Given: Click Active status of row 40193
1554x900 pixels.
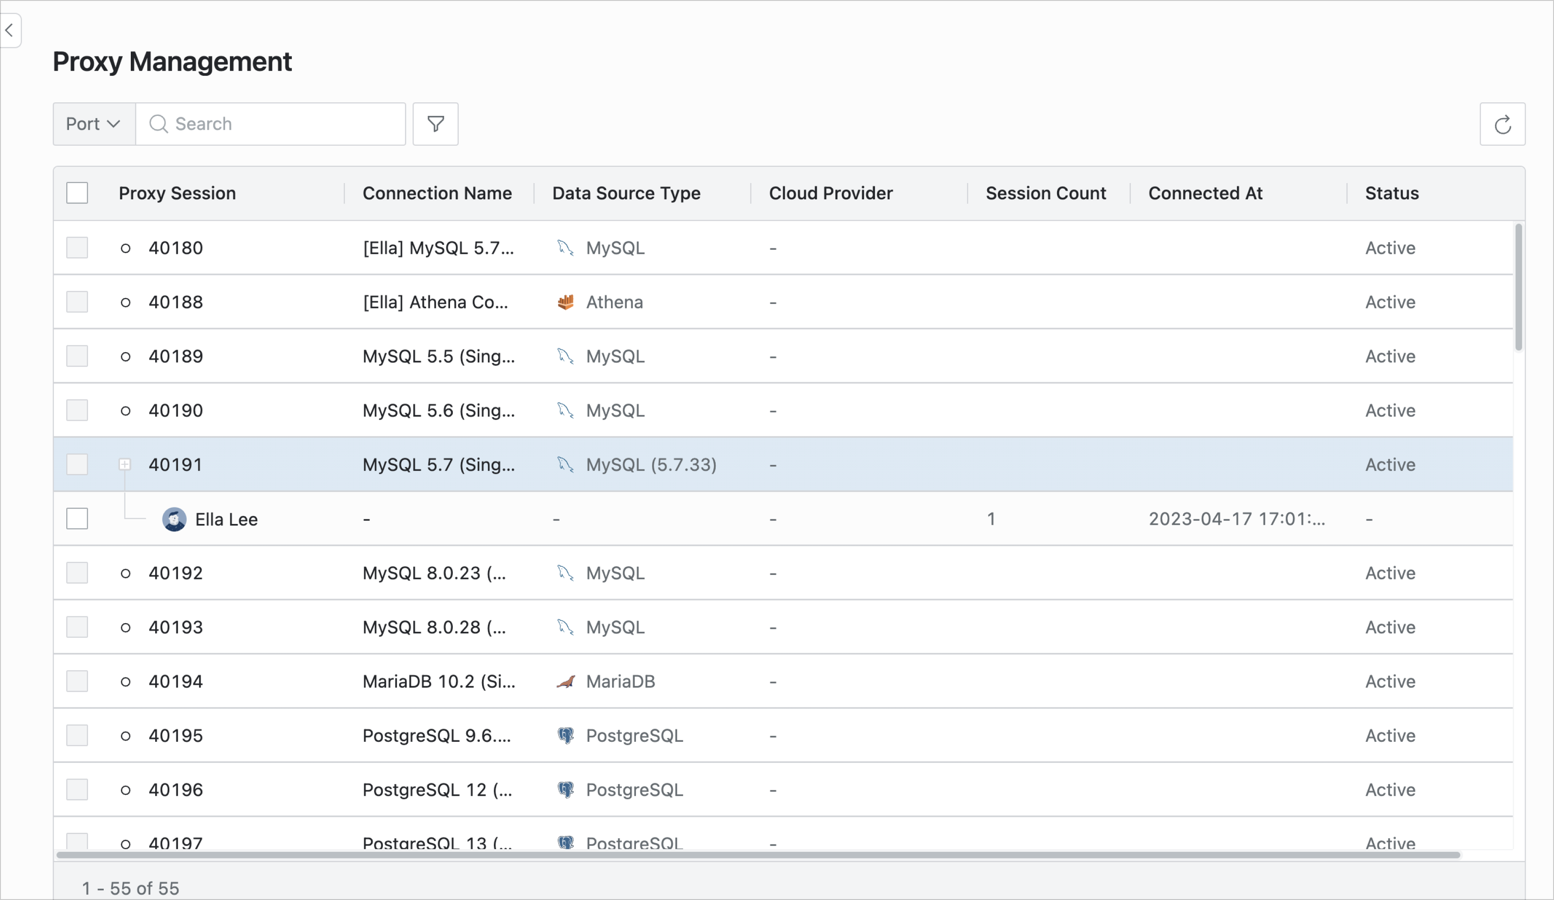Looking at the screenshot, I should click(1390, 627).
